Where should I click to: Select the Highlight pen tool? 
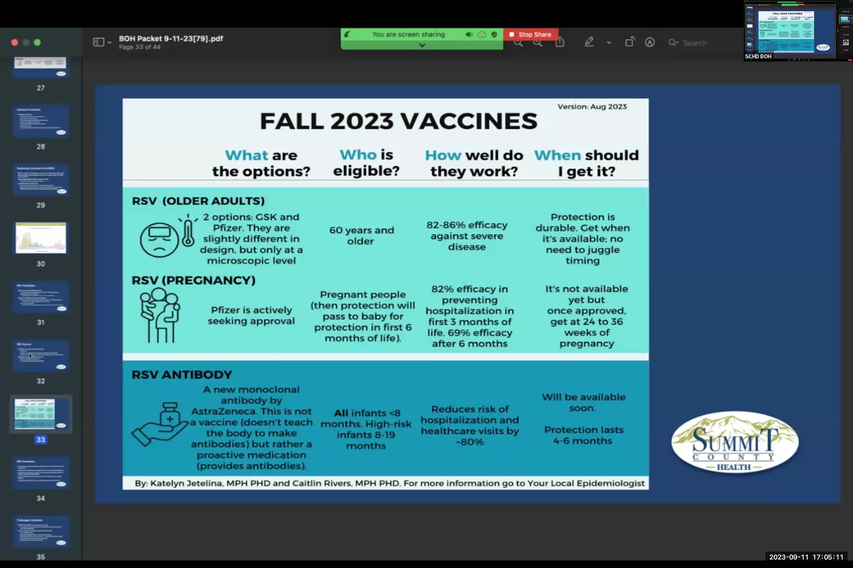[x=589, y=42]
